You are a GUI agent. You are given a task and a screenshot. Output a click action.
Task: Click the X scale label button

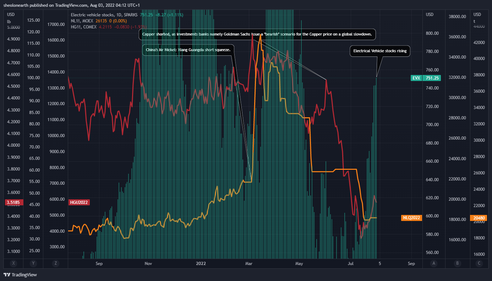click(13, 263)
